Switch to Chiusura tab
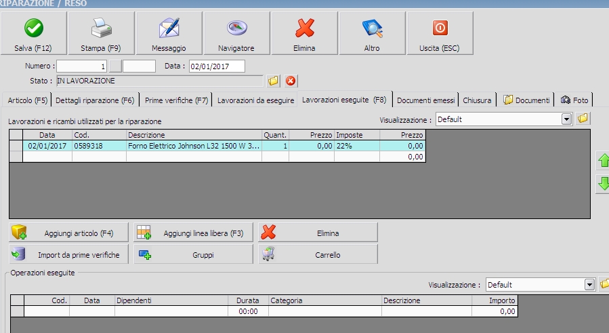The width and height of the screenshot is (609, 333). click(477, 100)
